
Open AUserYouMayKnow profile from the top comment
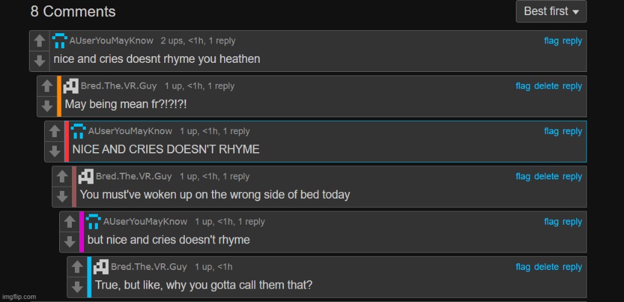(x=110, y=41)
